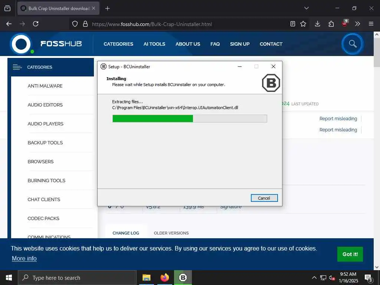This screenshot has width=380, height=285.
Task: Open ANTI MALWARE category
Action: (45, 86)
